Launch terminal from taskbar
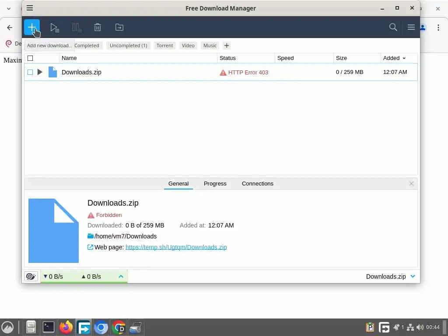Screen dimensions: 448x336 [49, 327]
